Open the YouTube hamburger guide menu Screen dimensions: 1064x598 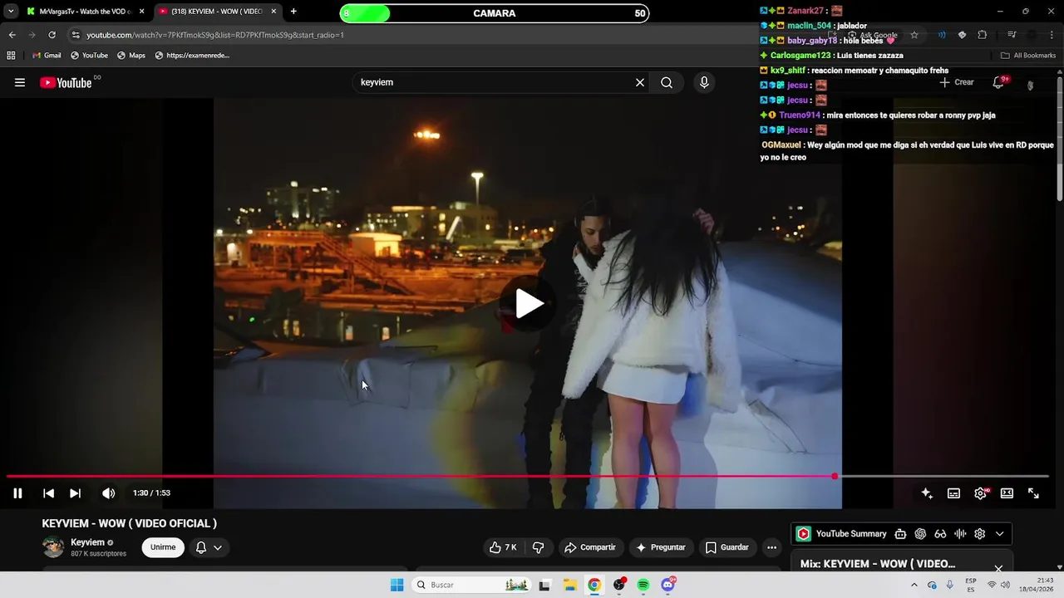pos(20,82)
